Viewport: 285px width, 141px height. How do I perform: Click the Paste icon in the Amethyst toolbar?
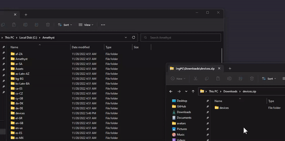[14, 25]
